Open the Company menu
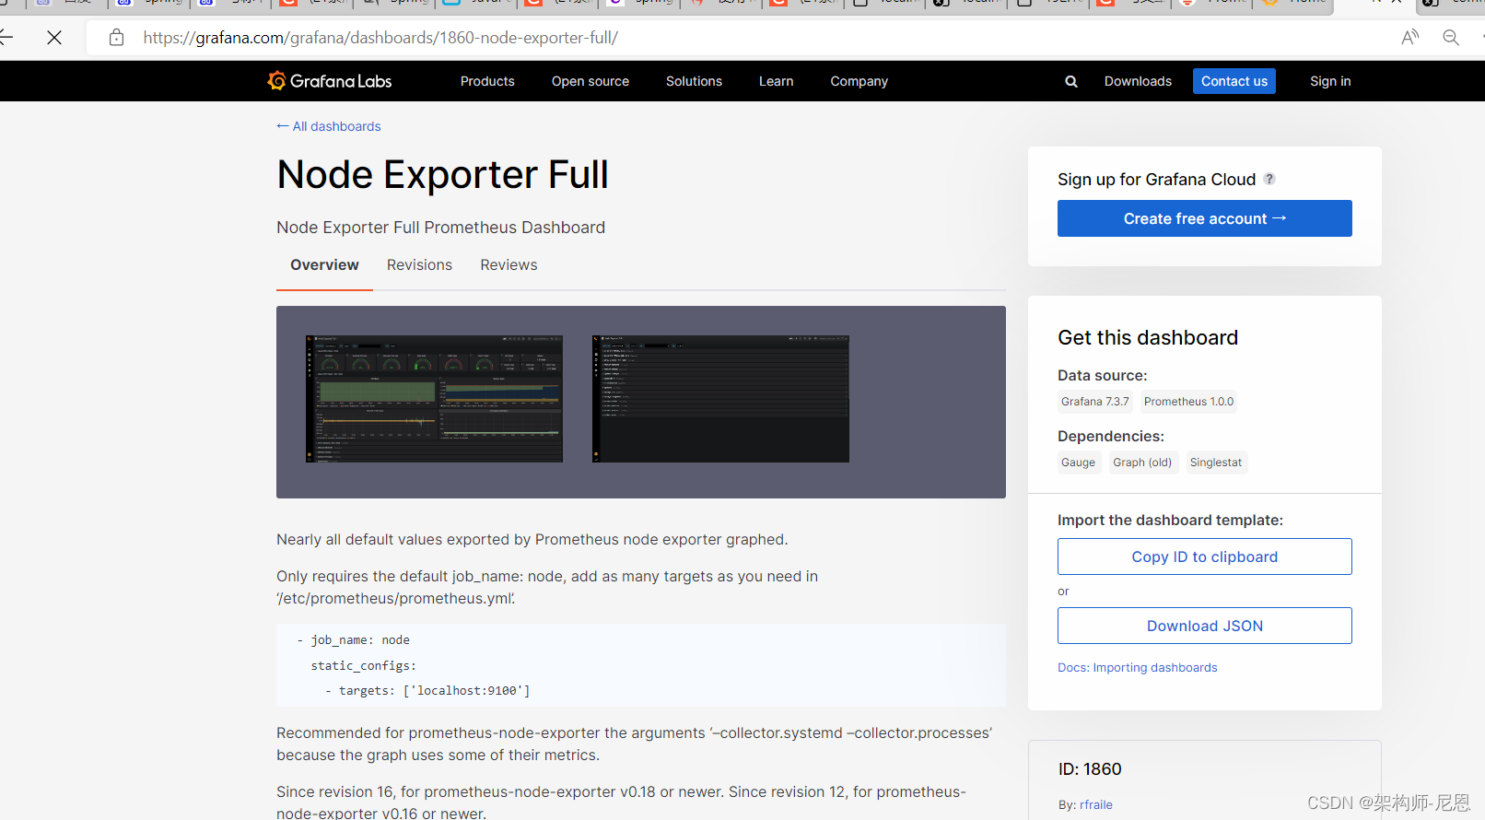1485x820 pixels. 859,81
